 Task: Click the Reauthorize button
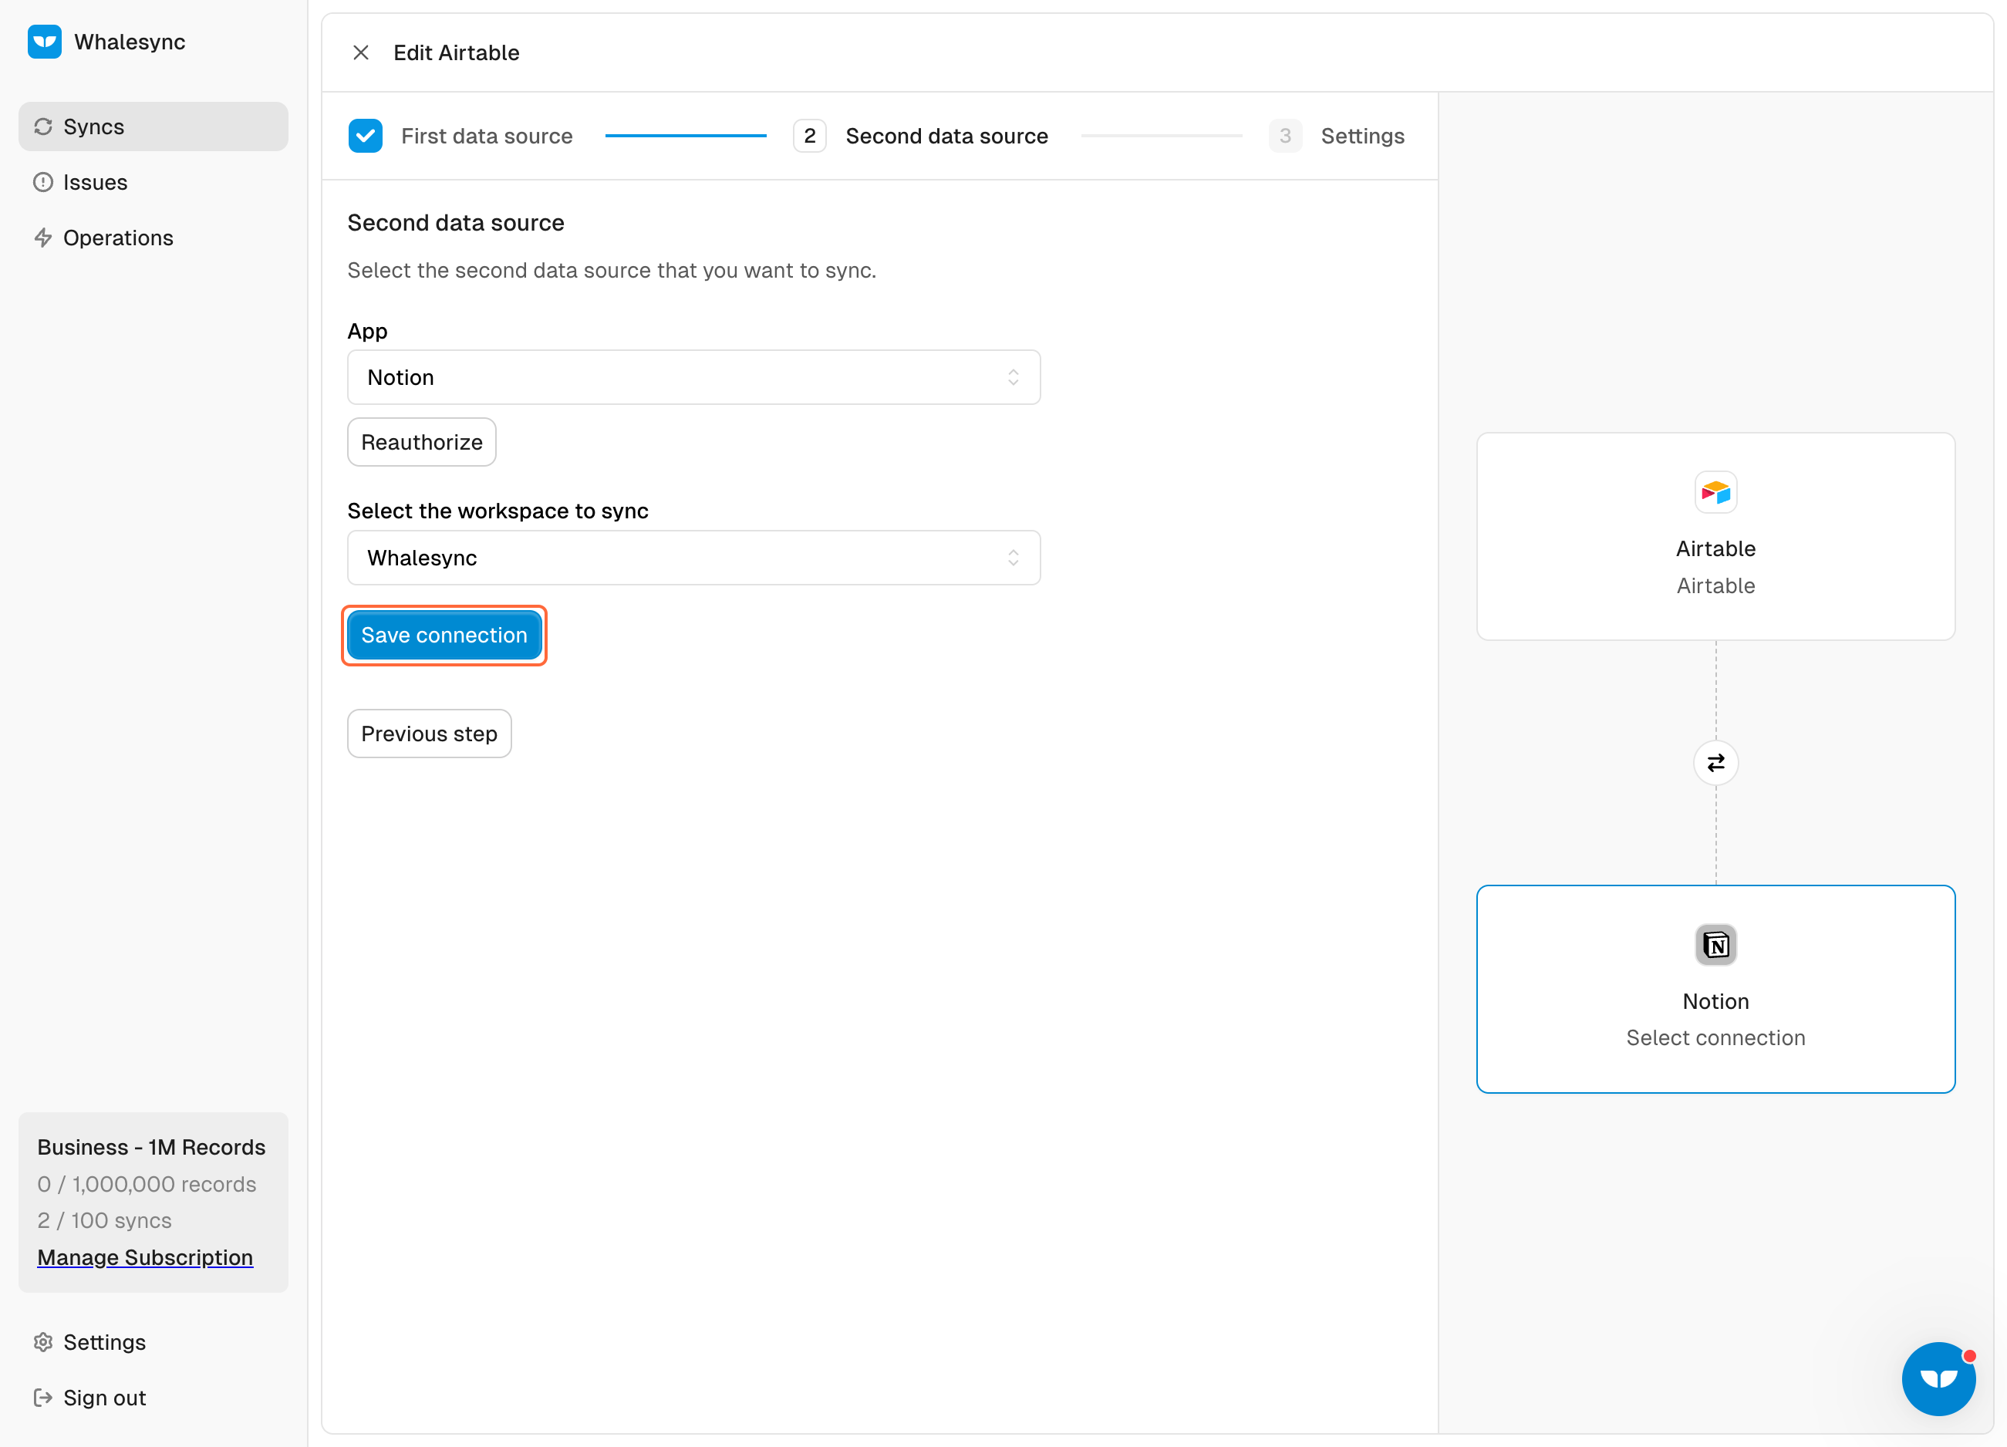click(x=422, y=443)
